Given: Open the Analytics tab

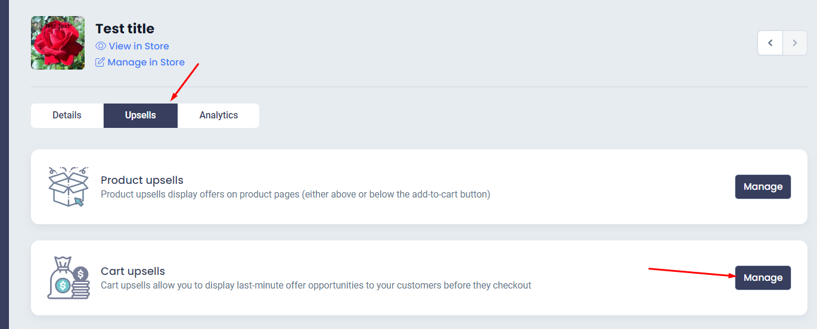Looking at the screenshot, I should [x=219, y=115].
